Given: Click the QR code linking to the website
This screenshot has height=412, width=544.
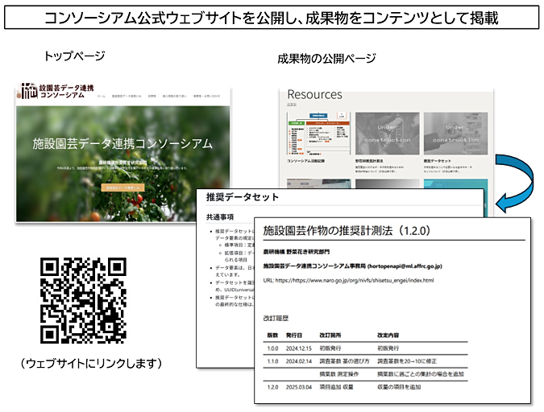Looking at the screenshot, I should (84, 300).
